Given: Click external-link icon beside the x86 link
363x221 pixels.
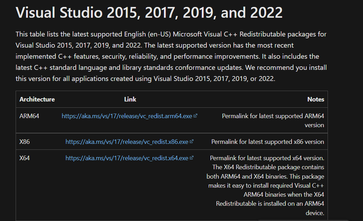Looking at the screenshot, I should click(x=191, y=141).
